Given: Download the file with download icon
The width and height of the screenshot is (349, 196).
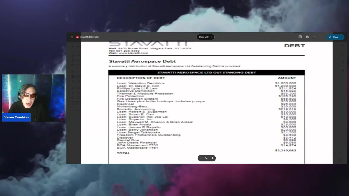Looking at the screenshot, I should 314,37.
